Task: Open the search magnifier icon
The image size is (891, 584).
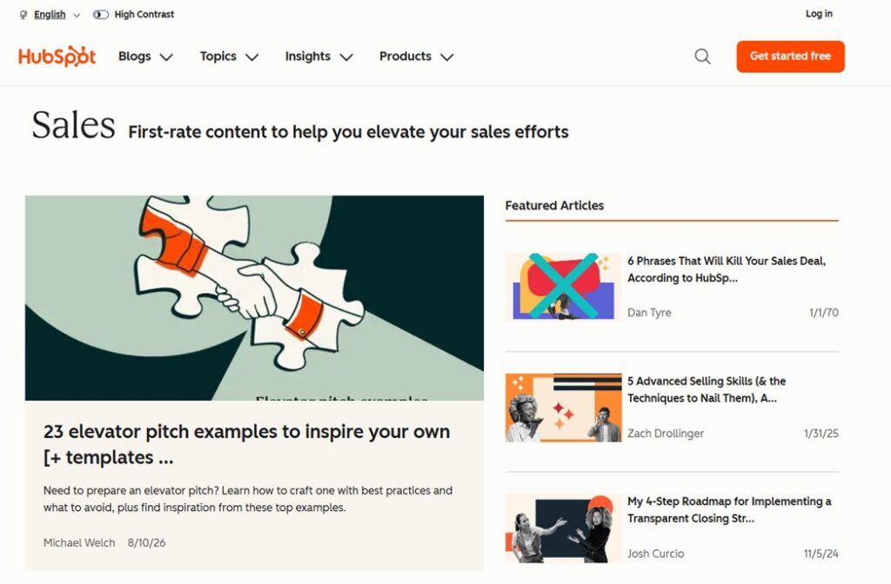Action: coord(702,56)
